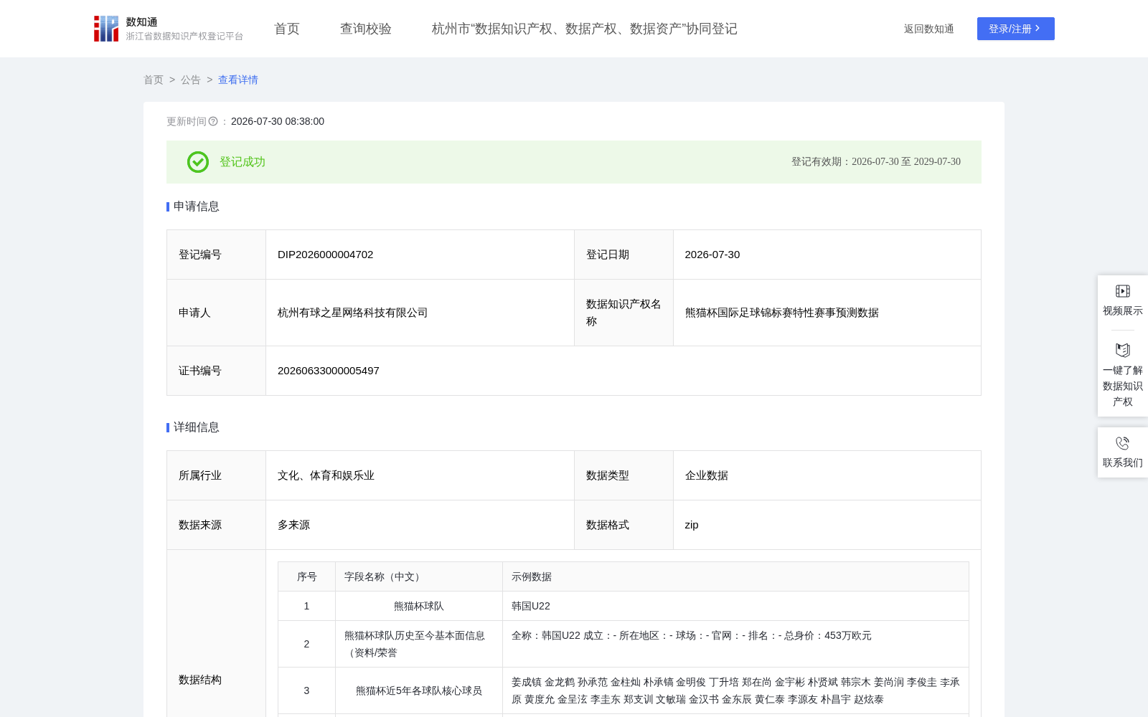1148x717 pixels.
Task: Select registration number DIP2026000004702
Action: tap(326, 255)
